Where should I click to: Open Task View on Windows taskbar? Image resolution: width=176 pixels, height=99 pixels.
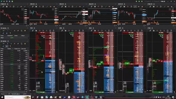[33, 97]
